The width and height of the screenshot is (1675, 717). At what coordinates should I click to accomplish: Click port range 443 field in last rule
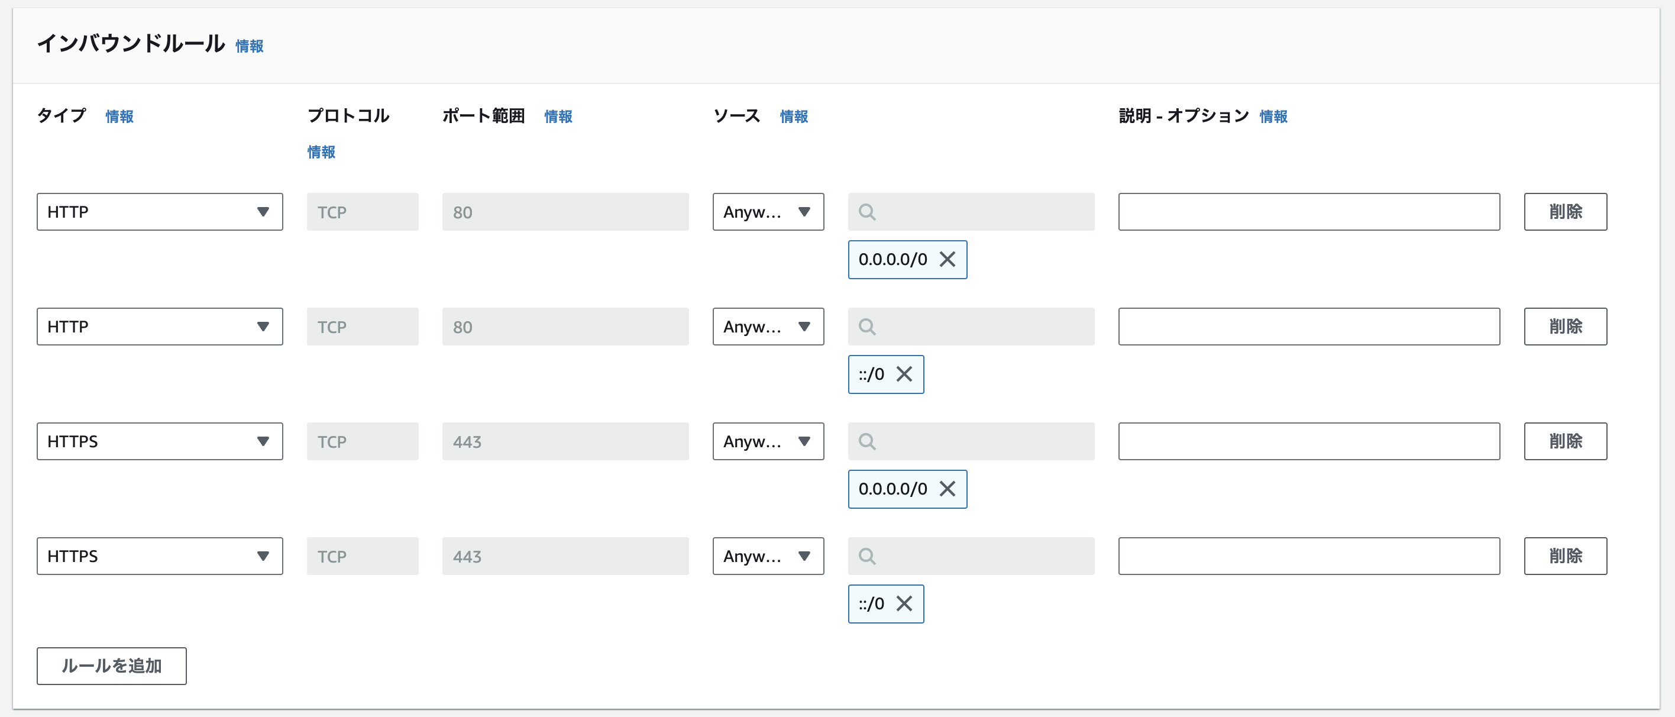click(565, 556)
